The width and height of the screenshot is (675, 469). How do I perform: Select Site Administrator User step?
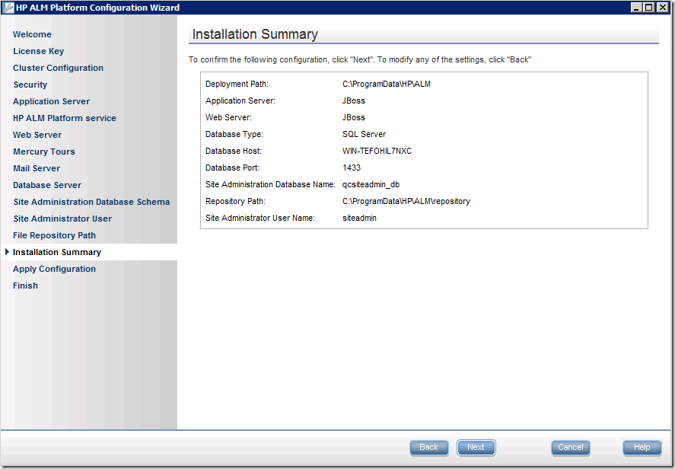(x=62, y=219)
